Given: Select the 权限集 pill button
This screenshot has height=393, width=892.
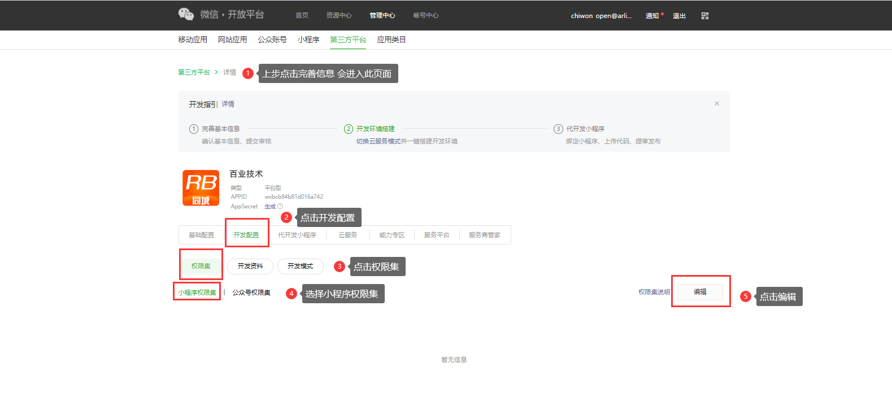Looking at the screenshot, I should click(x=201, y=266).
